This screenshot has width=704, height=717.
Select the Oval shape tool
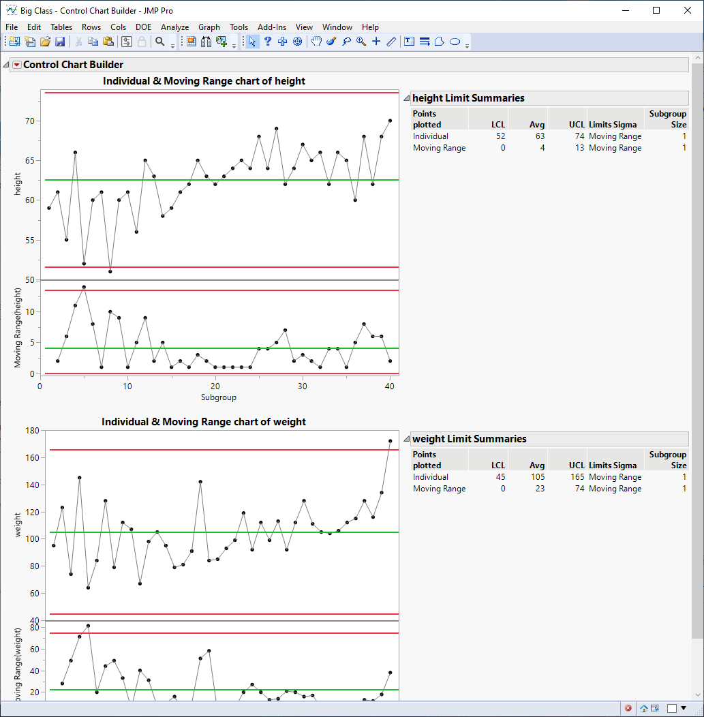455,42
